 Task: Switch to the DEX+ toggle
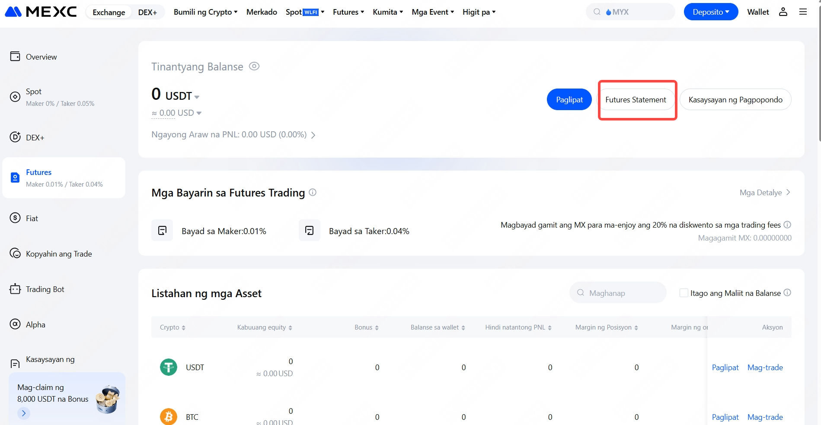tap(147, 12)
